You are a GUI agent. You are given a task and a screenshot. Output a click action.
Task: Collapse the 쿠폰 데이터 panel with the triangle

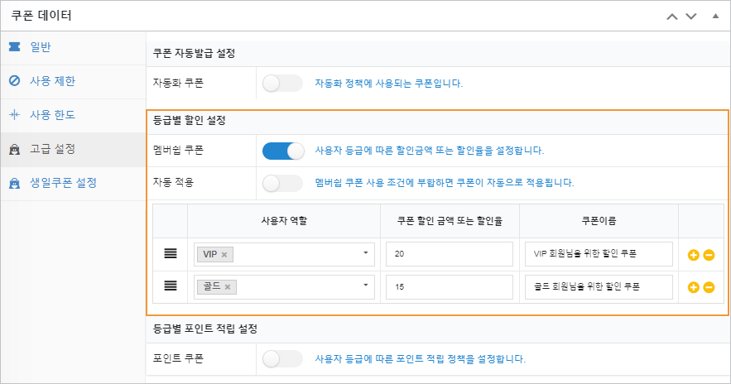pos(715,16)
